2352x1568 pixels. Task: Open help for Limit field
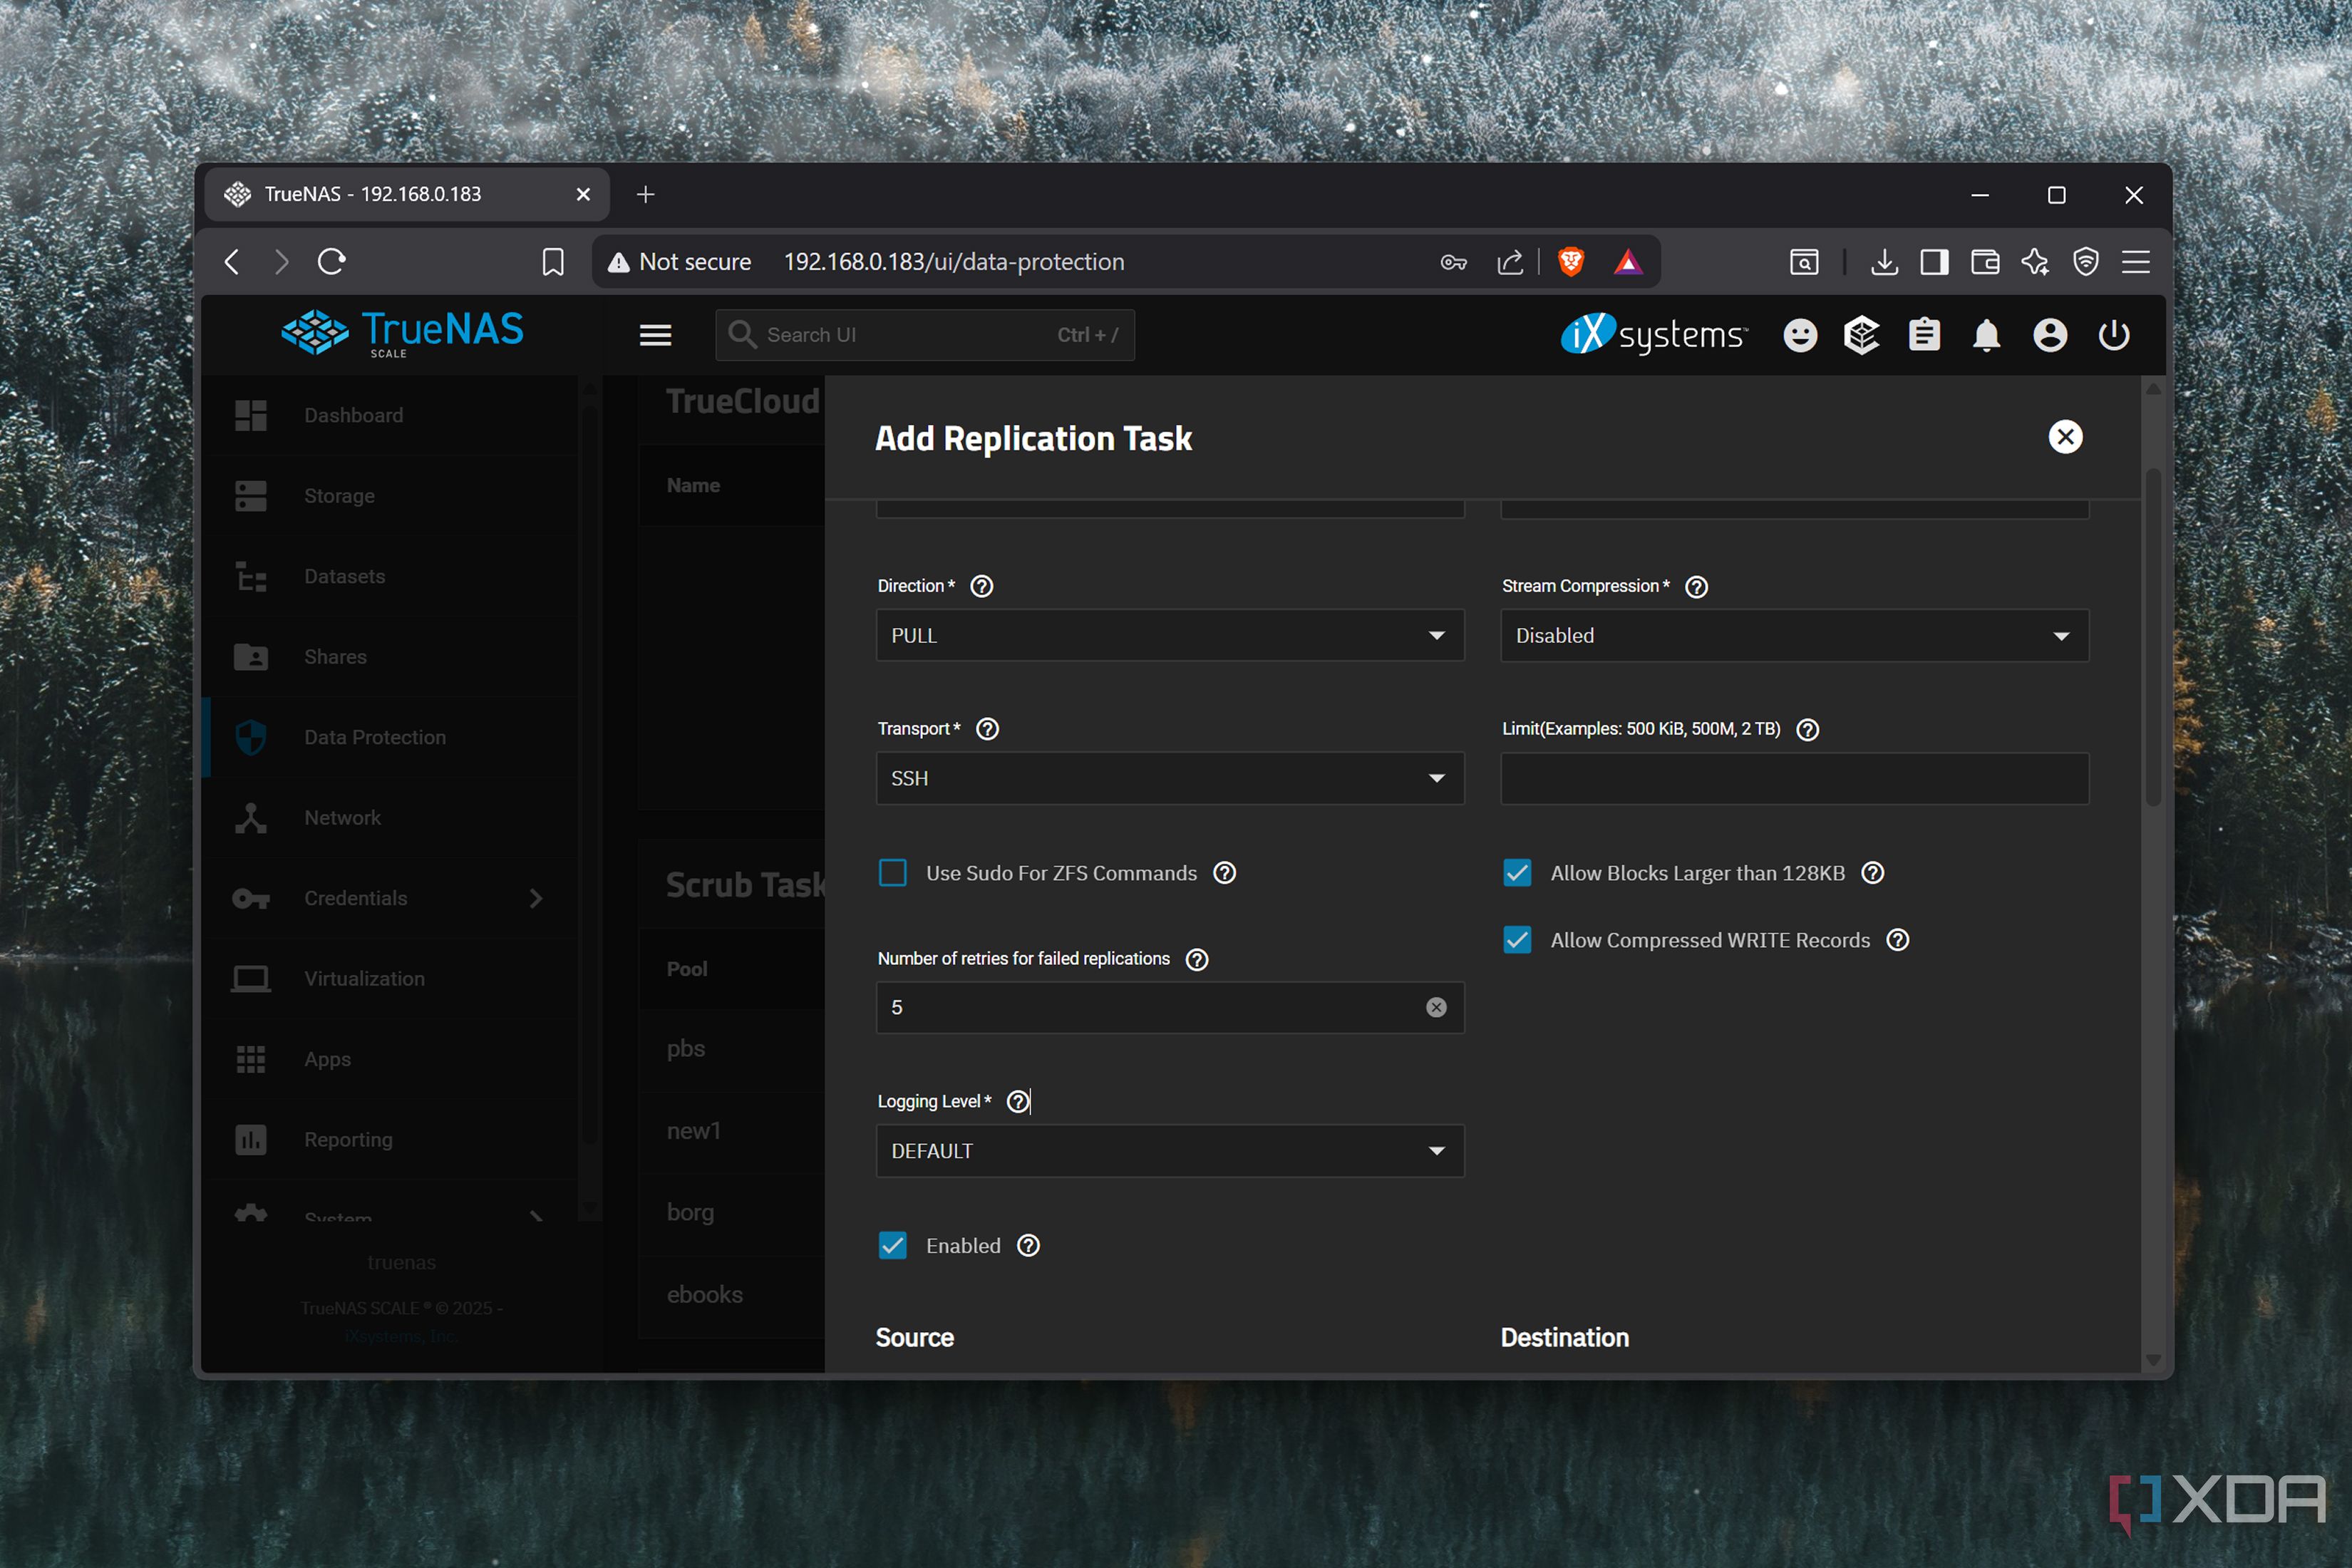pyautogui.click(x=1807, y=730)
